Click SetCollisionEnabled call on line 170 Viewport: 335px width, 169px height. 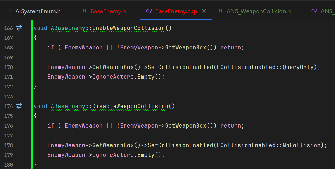point(180,67)
